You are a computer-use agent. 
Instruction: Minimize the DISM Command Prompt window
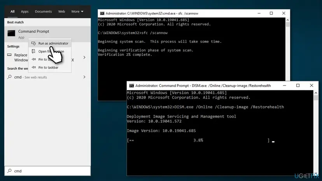(x=285, y=85)
